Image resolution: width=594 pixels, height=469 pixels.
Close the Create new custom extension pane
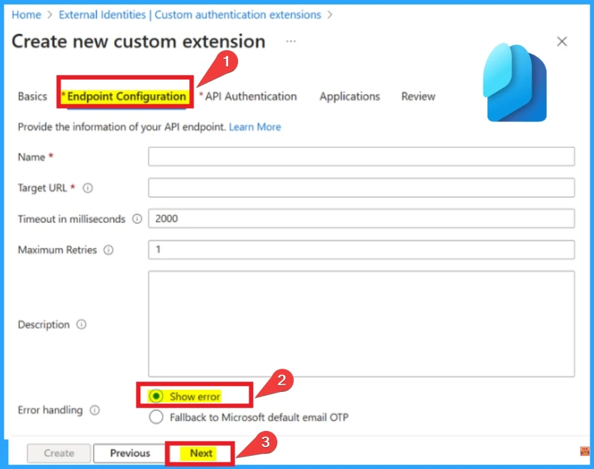(562, 41)
